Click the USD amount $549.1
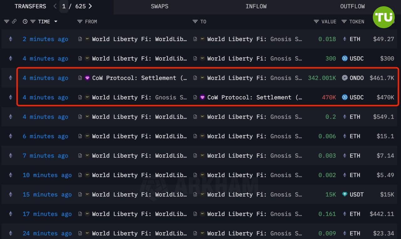This screenshot has width=401, height=239. coord(383,117)
